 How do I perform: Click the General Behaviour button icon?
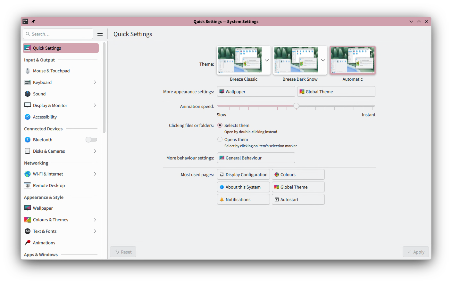click(x=222, y=158)
